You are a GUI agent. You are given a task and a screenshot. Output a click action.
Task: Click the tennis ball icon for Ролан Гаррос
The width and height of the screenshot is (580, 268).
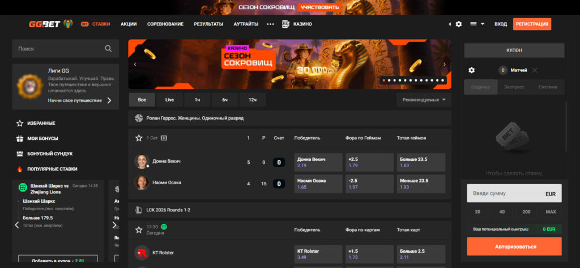coord(139,118)
